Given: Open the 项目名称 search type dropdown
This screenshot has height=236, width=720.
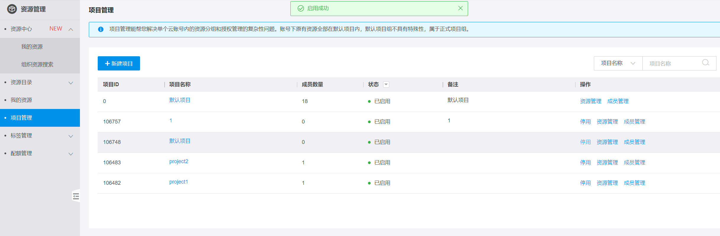Looking at the screenshot, I should coord(618,63).
